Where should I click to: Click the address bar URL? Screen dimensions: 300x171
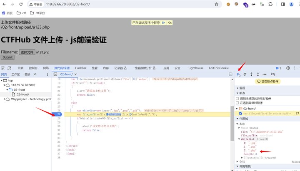tap(68, 4)
